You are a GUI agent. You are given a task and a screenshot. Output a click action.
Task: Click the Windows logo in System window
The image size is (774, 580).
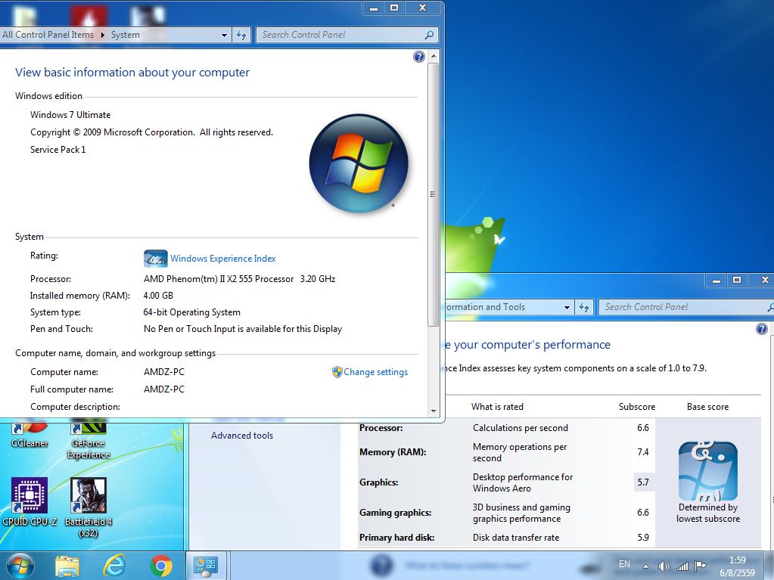click(359, 164)
